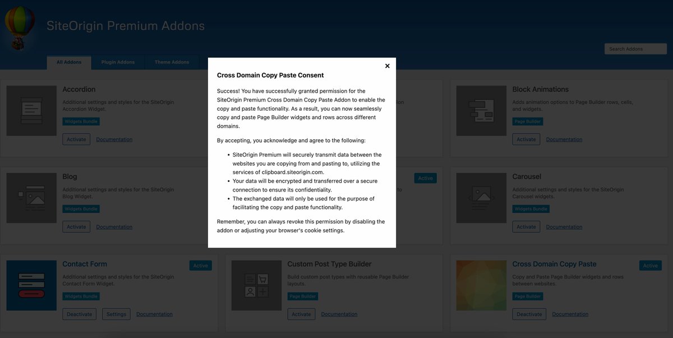673x338 pixels.
Task: Open the Accordion addon thumbnail
Action: pos(31,111)
